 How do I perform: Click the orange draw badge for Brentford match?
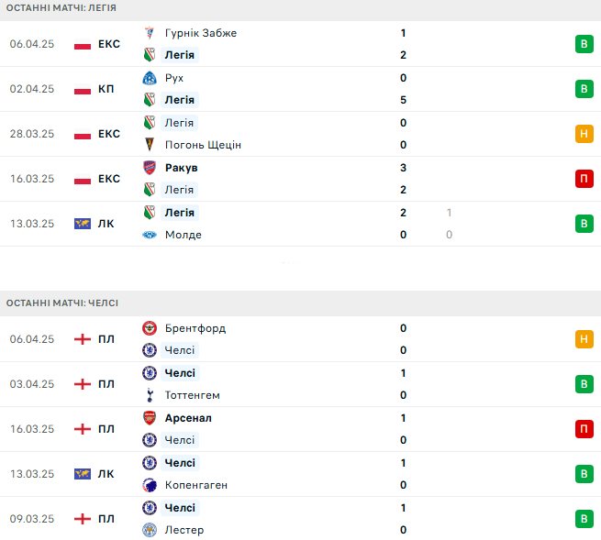(x=584, y=339)
